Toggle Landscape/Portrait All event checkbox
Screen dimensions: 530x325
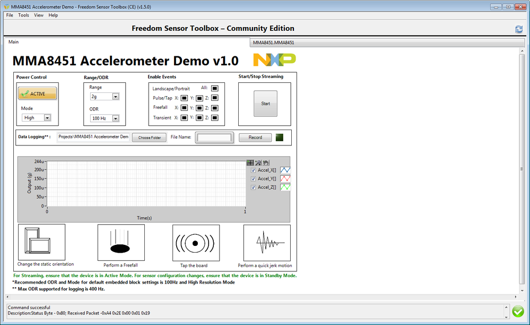(215, 88)
